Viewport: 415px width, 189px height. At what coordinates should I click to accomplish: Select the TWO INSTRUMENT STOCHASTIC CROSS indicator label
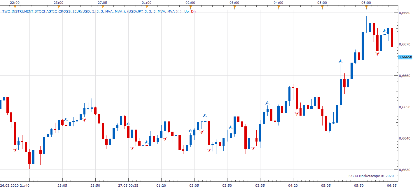pyautogui.click(x=92, y=11)
